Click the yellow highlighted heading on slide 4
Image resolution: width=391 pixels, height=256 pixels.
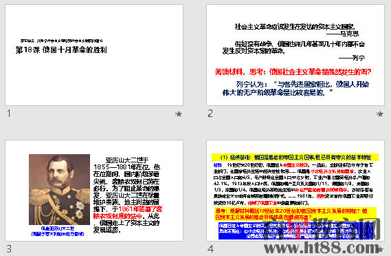pos(295,157)
